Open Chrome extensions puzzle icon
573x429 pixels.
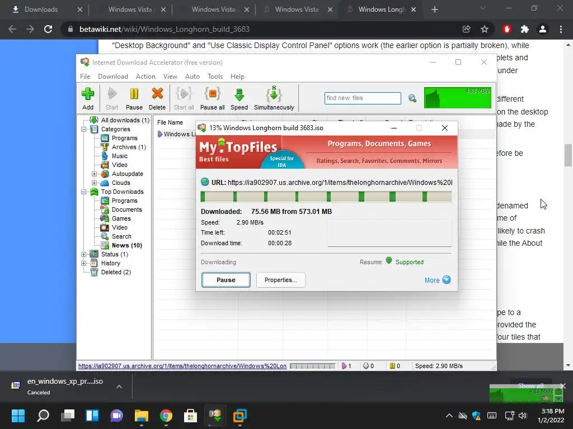525,29
